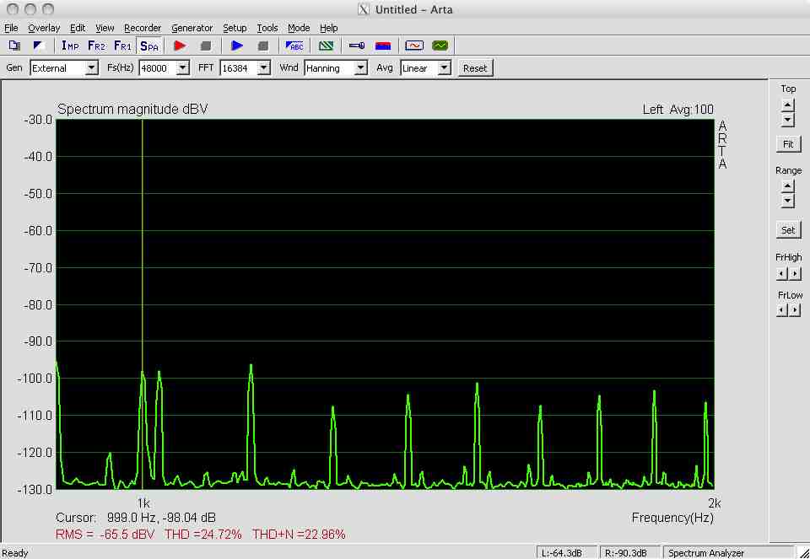Image resolution: width=810 pixels, height=559 pixels.
Task: Click the L:-64.3dB status bar level
Action: pyautogui.click(x=567, y=553)
